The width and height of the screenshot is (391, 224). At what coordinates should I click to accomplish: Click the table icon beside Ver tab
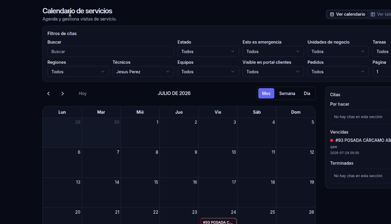[373, 14]
